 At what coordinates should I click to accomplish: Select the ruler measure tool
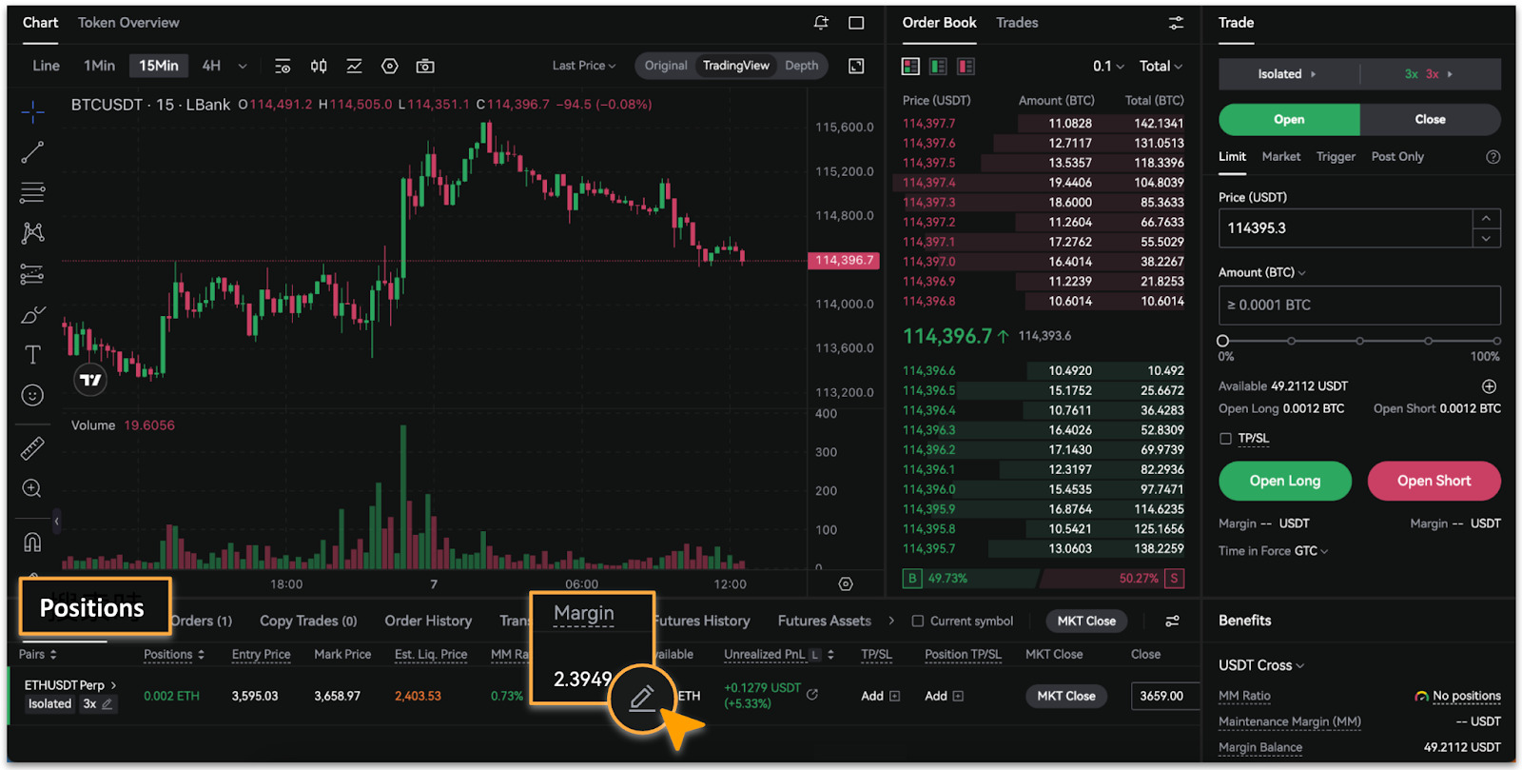32,448
